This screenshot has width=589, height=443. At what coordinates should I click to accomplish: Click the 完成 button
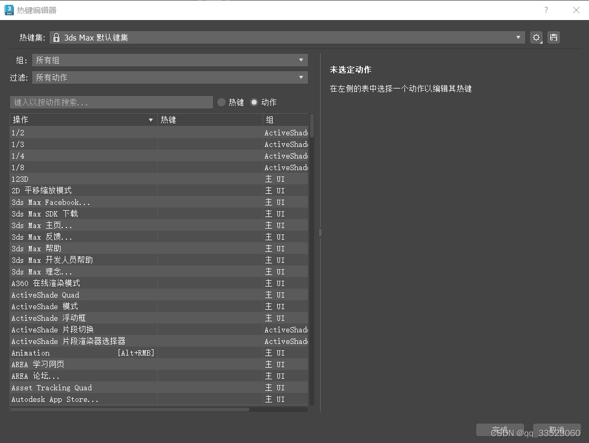[x=500, y=430]
